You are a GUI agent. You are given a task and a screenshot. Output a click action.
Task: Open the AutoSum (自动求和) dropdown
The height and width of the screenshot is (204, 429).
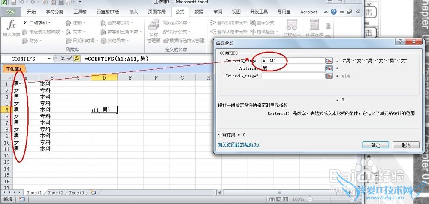click(36, 23)
